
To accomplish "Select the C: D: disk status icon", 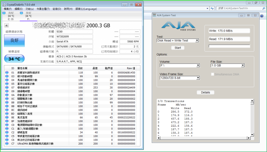I will 4,13.
